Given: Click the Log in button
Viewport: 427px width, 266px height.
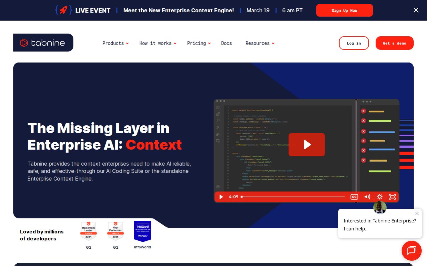Looking at the screenshot, I should pyautogui.click(x=354, y=43).
